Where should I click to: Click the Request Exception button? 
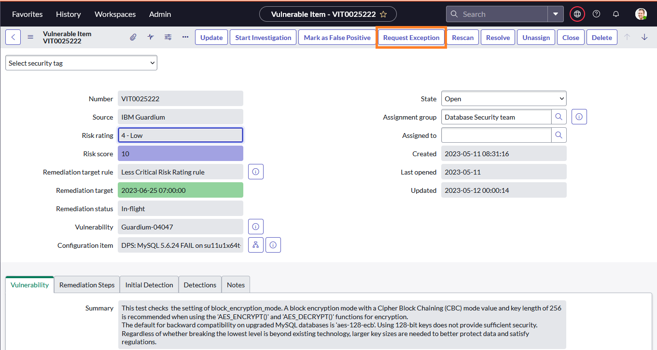(x=411, y=37)
